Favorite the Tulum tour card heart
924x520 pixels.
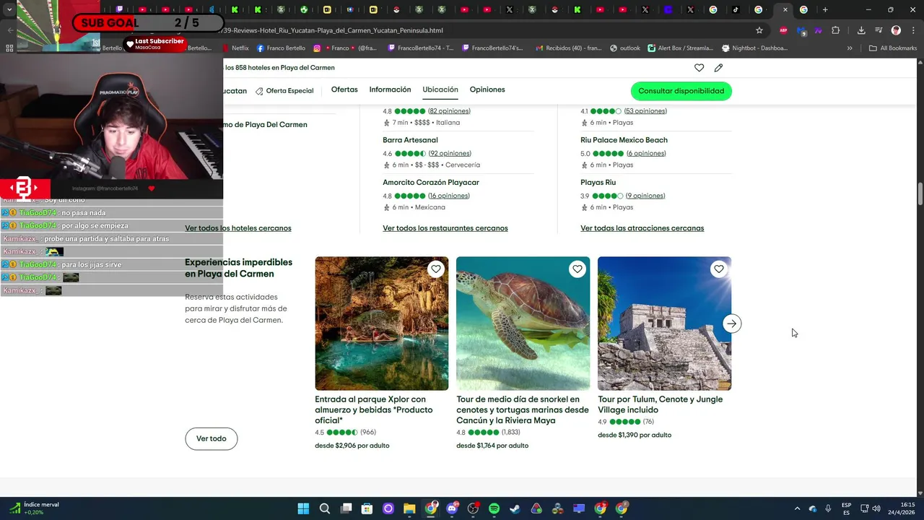pos(719,269)
